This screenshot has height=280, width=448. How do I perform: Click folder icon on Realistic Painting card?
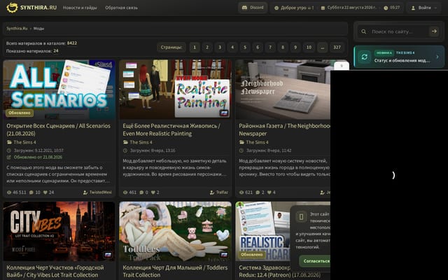[x=125, y=142]
